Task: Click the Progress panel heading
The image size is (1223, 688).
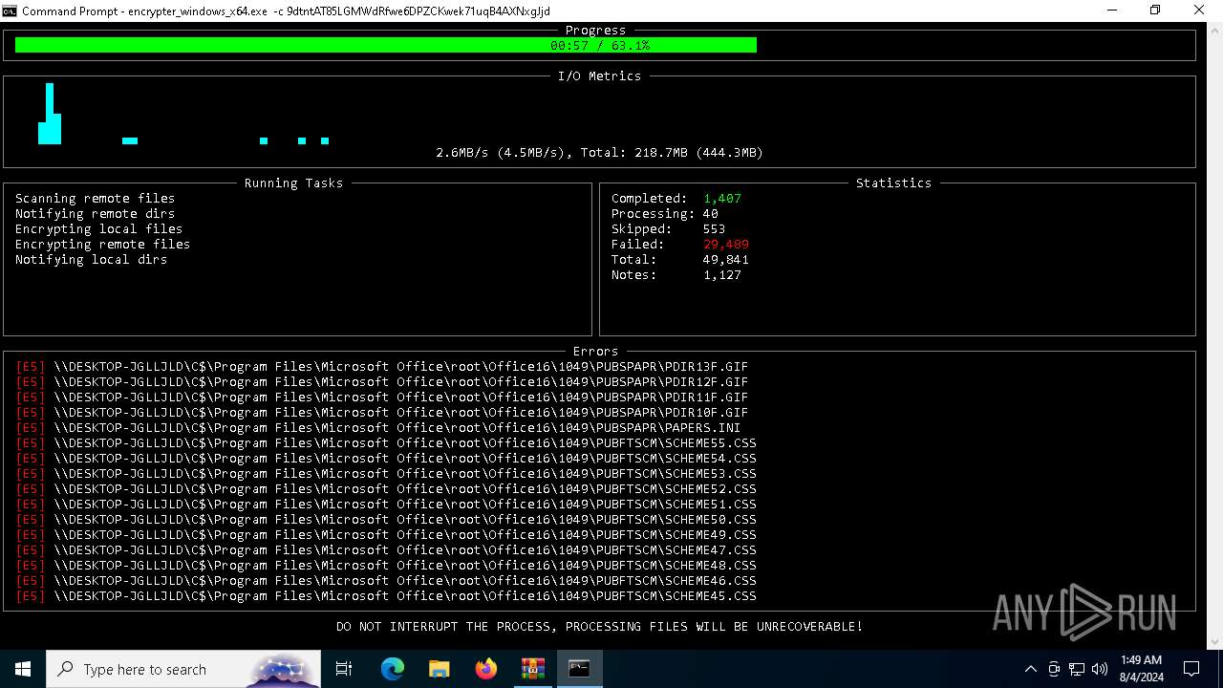Action: coord(595,31)
